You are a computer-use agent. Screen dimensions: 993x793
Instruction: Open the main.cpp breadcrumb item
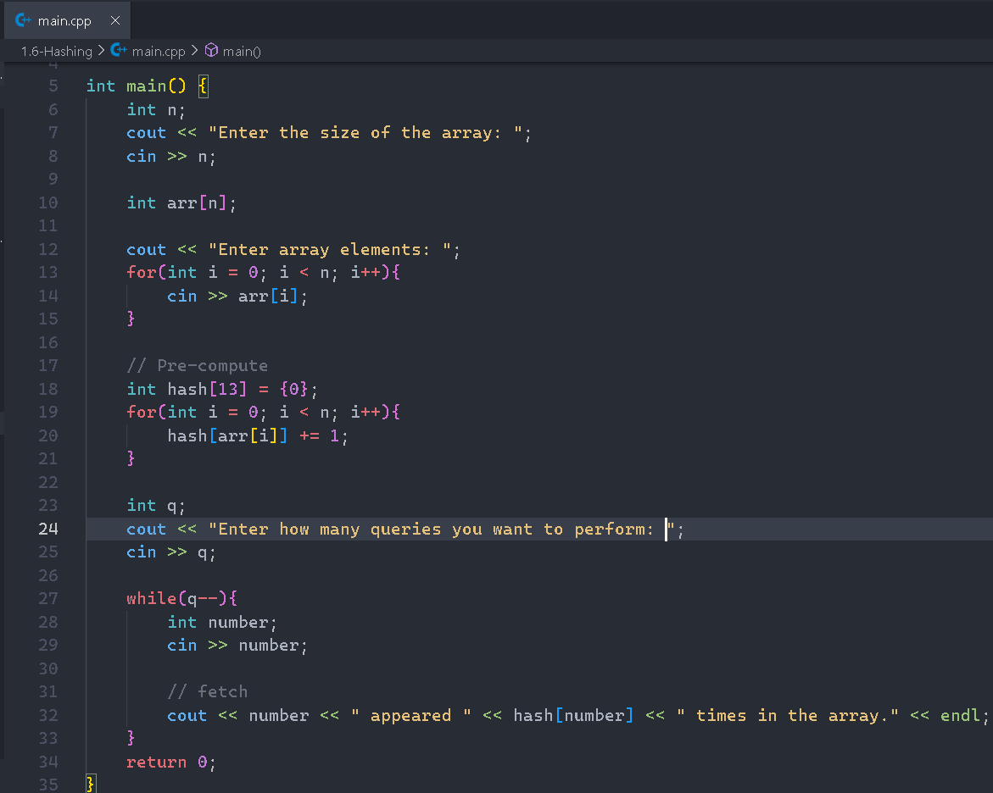[x=159, y=52]
